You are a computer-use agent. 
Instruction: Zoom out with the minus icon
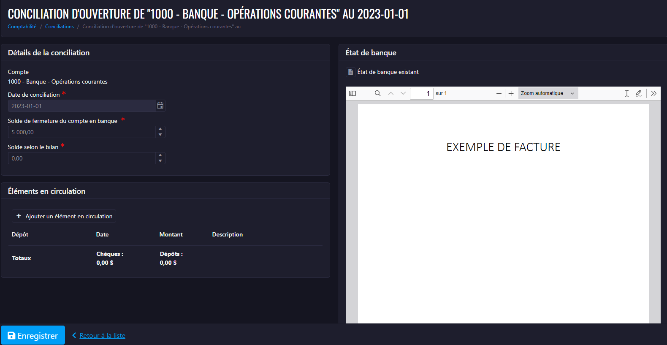(x=499, y=93)
